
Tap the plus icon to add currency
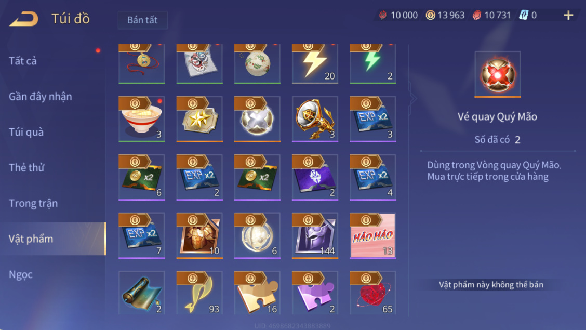coord(568,15)
